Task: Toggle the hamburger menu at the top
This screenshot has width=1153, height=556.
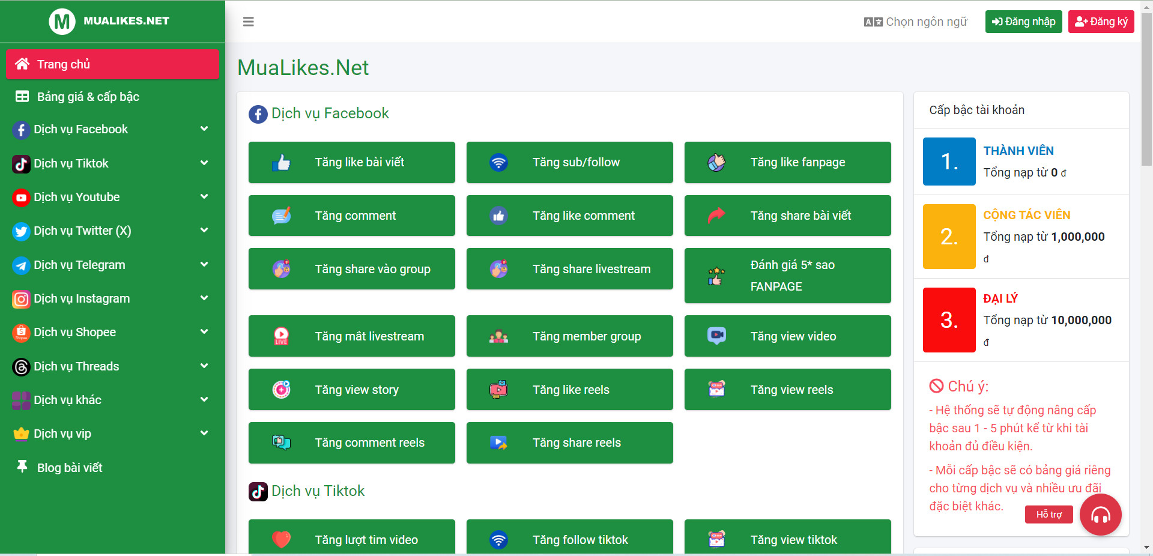Action: pos(248,22)
